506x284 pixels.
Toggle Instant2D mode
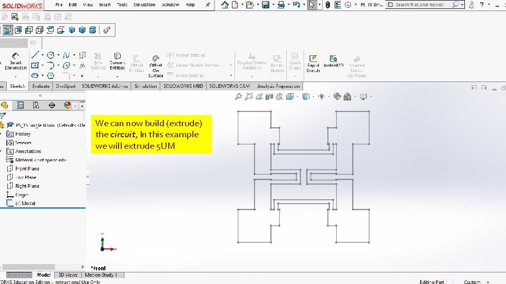click(333, 61)
